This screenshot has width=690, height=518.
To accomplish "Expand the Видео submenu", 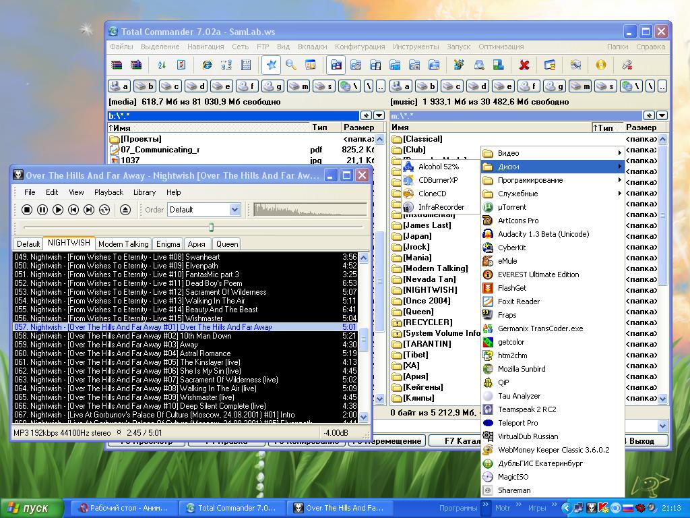I will point(553,153).
